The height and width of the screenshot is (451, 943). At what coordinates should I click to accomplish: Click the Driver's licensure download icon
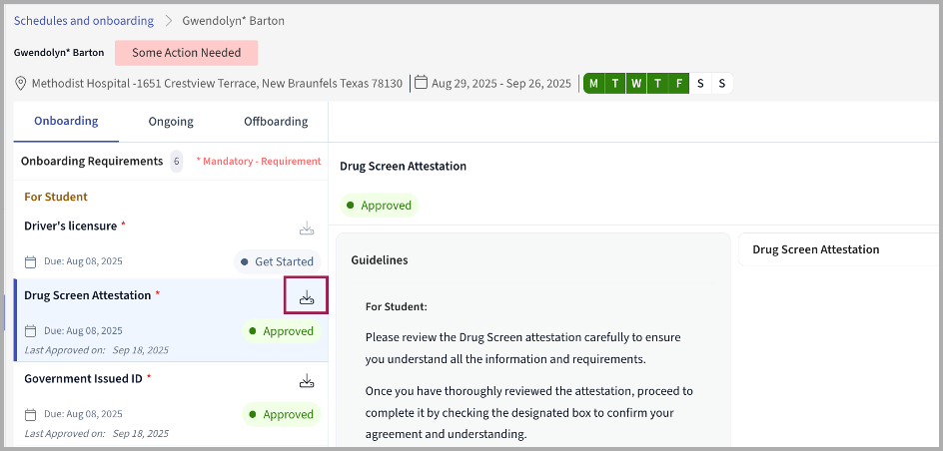coord(307,228)
